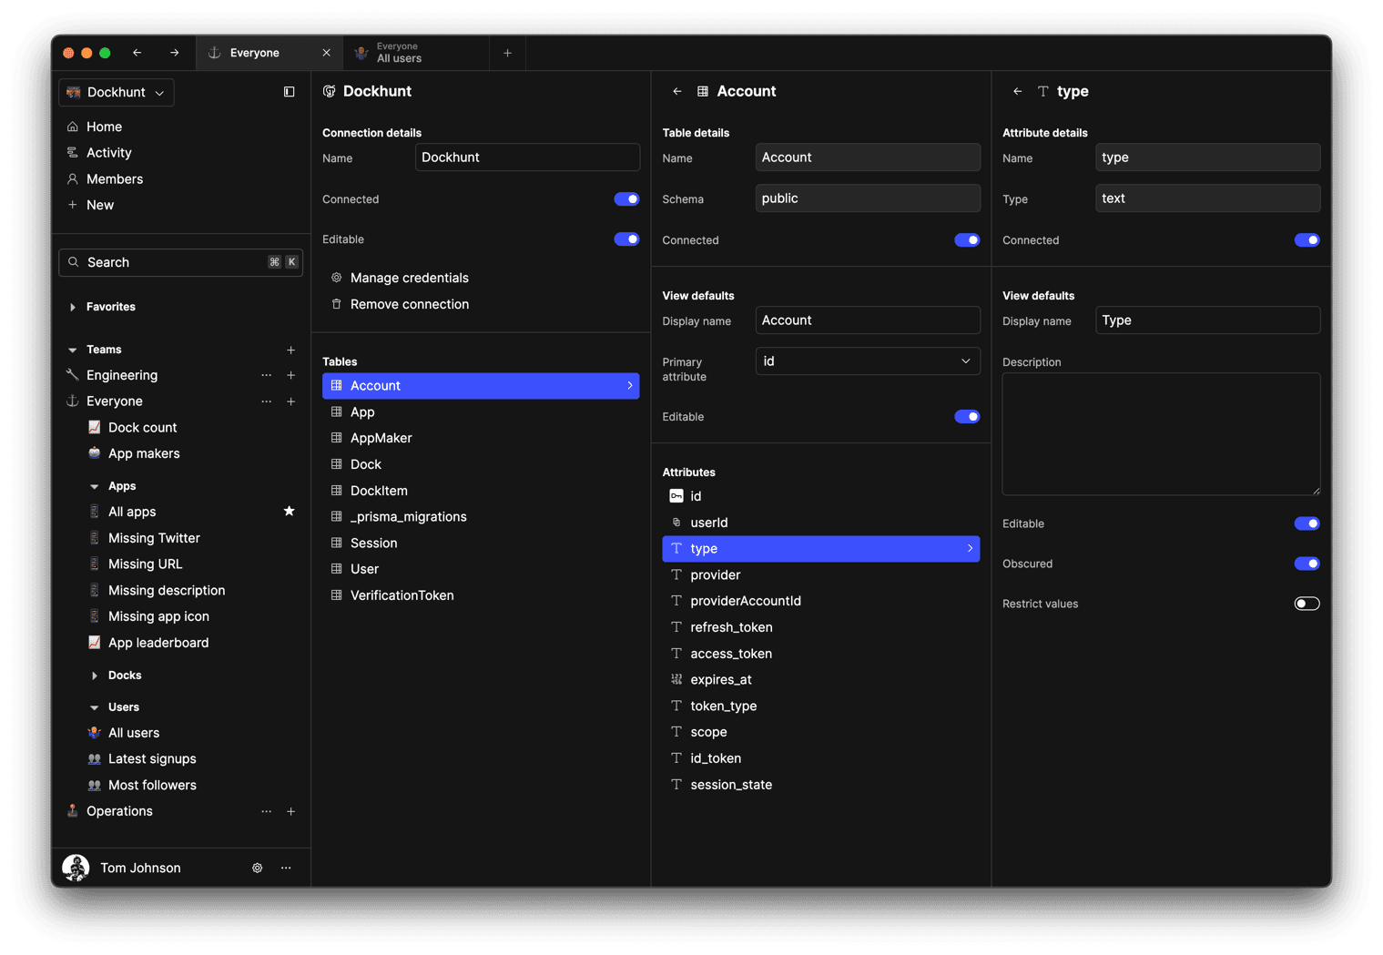The height and width of the screenshot is (955, 1383).
Task: Open Missing Twitter view
Action: (154, 538)
